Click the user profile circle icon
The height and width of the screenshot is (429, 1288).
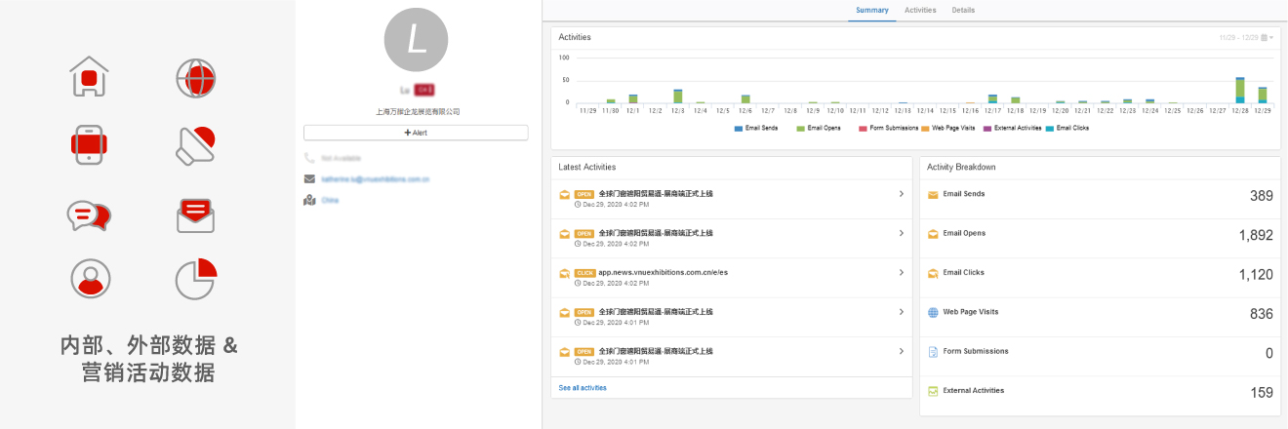(x=90, y=279)
